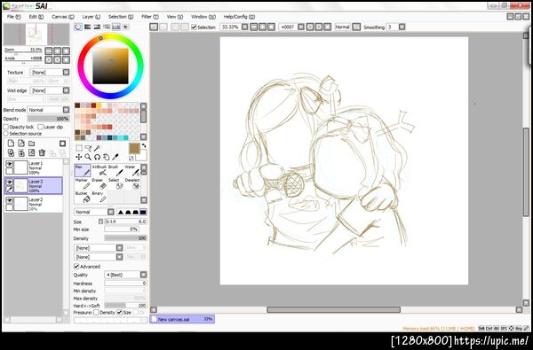
Task: Pick the hand pan tool
Action: (x=107, y=157)
